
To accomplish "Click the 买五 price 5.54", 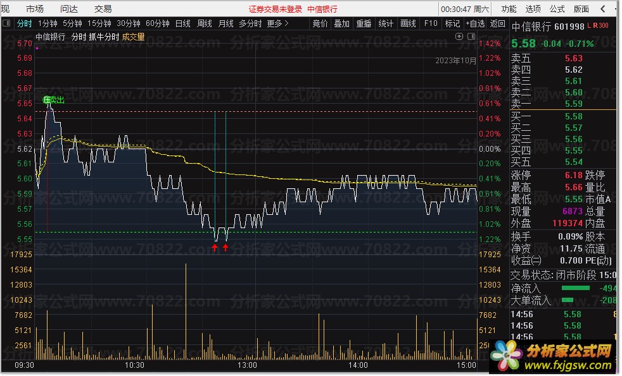I will (x=574, y=162).
